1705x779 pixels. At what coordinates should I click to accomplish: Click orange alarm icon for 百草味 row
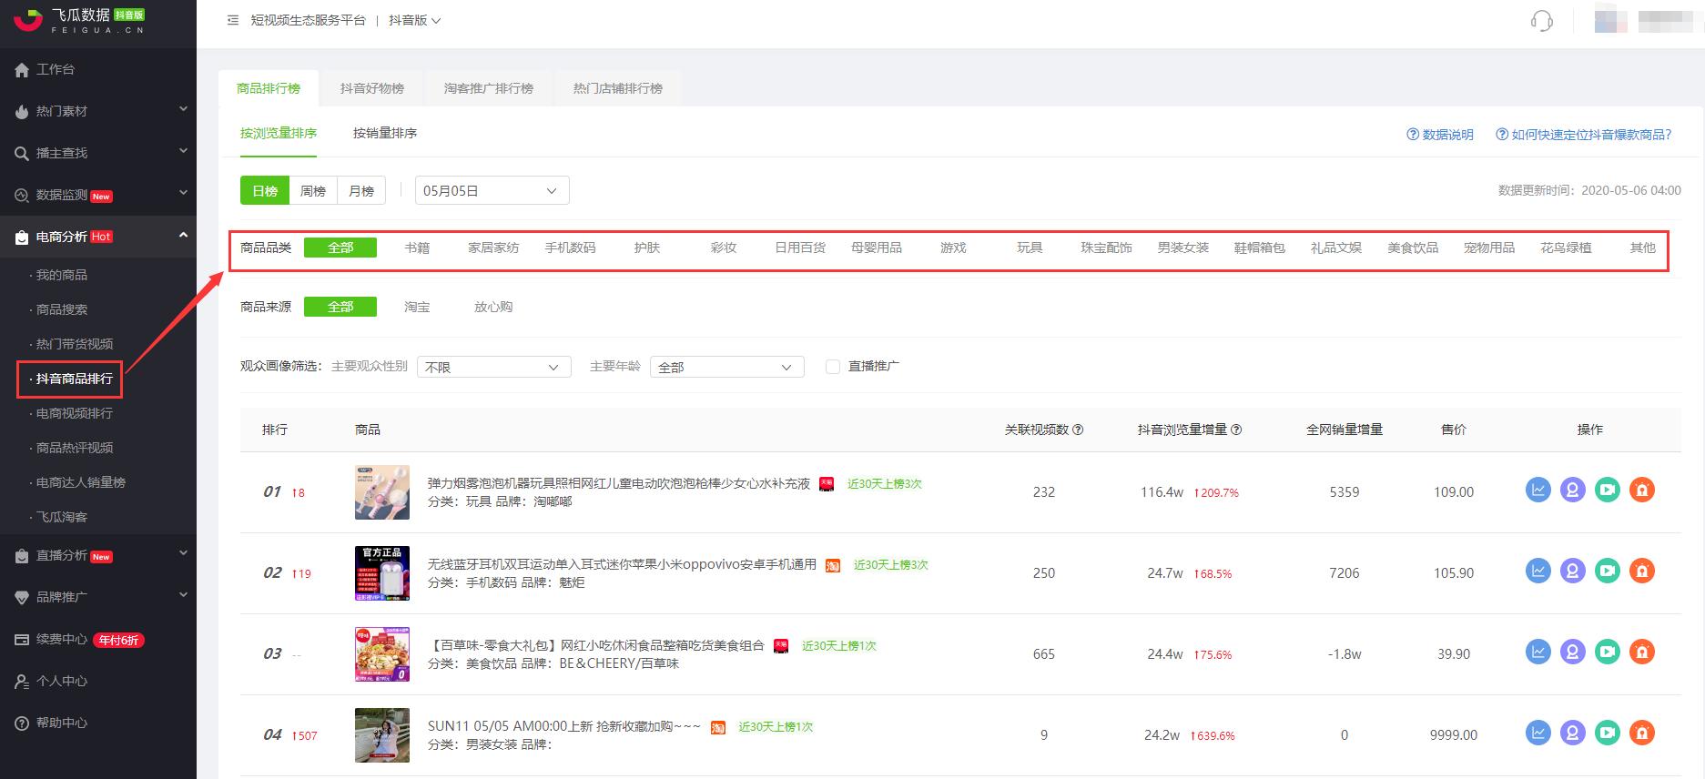pyautogui.click(x=1642, y=653)
